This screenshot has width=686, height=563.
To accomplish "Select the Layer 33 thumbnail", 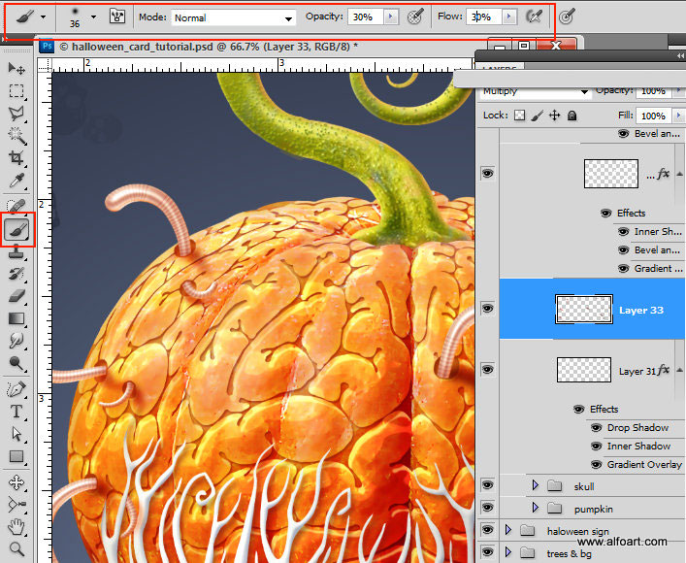I will tap(583, 309).
